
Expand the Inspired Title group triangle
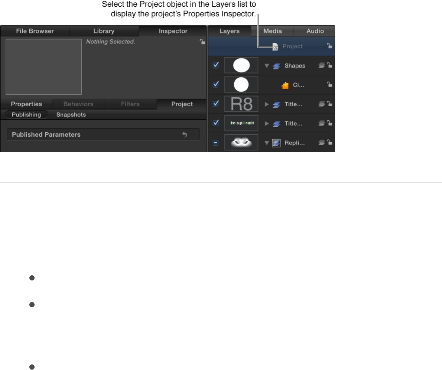click(x=267, y=124)
